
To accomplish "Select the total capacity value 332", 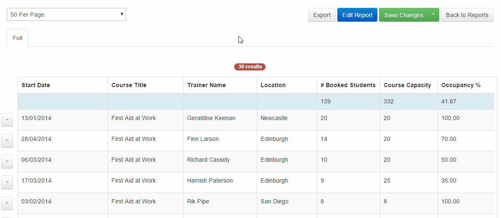I will click(389, 101).
